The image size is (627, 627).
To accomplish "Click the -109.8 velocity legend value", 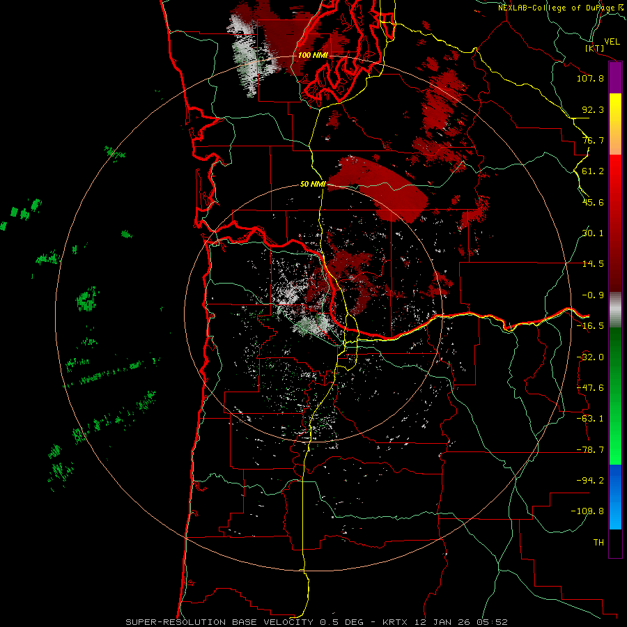I will (x=587, y=511).
